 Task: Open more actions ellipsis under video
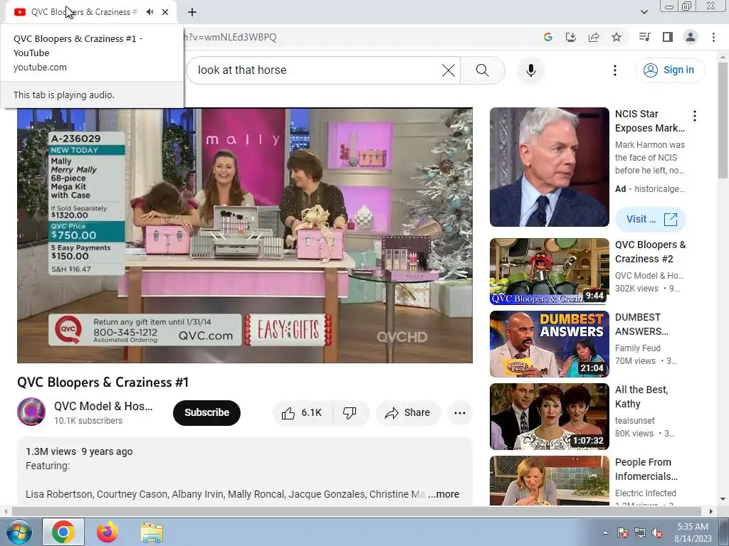coord(460,413)
